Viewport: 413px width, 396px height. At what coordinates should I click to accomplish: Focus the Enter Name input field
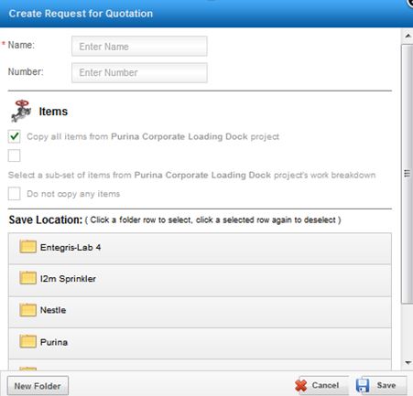click(x=139, y=47)
